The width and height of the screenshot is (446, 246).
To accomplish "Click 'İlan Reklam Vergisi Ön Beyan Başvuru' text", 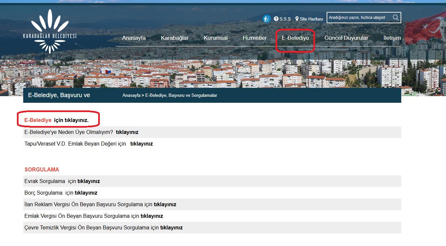I will click(x=70, y=205).
